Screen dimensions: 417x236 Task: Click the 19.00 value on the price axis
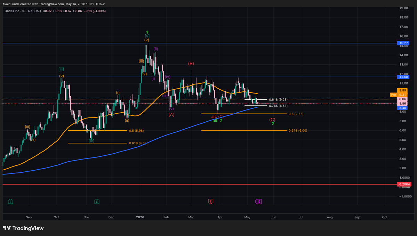click(x=404, y=8)
